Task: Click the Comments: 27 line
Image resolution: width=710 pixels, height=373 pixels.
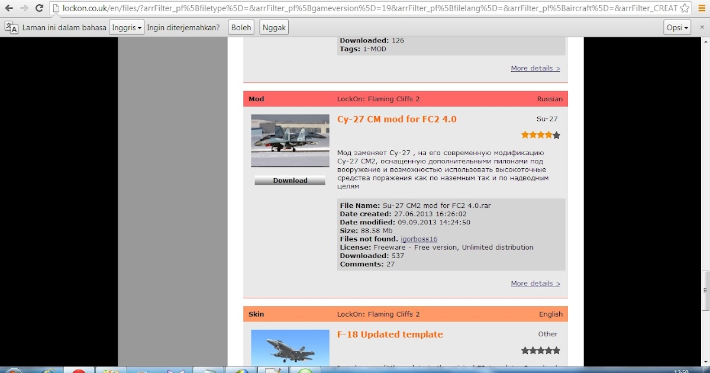Action: pos(367,264)
